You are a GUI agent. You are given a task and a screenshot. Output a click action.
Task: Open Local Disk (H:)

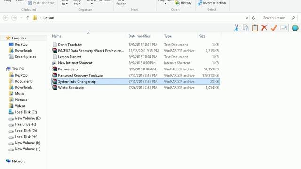coord(26,137)
